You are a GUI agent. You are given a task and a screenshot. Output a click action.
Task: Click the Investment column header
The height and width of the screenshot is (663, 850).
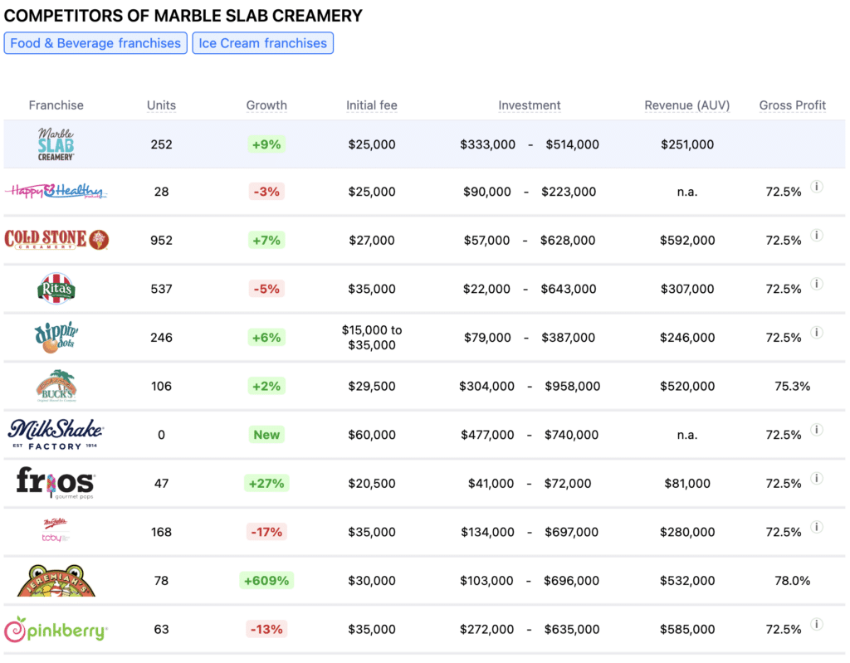click(x=530, y=105)
